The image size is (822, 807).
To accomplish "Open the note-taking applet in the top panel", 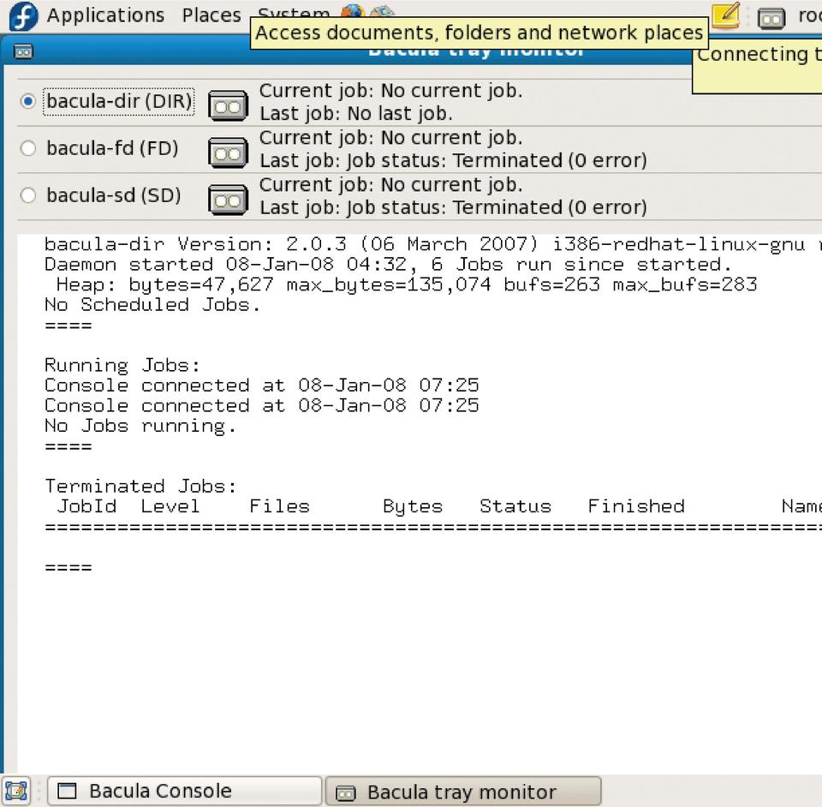I will point(725,15).
